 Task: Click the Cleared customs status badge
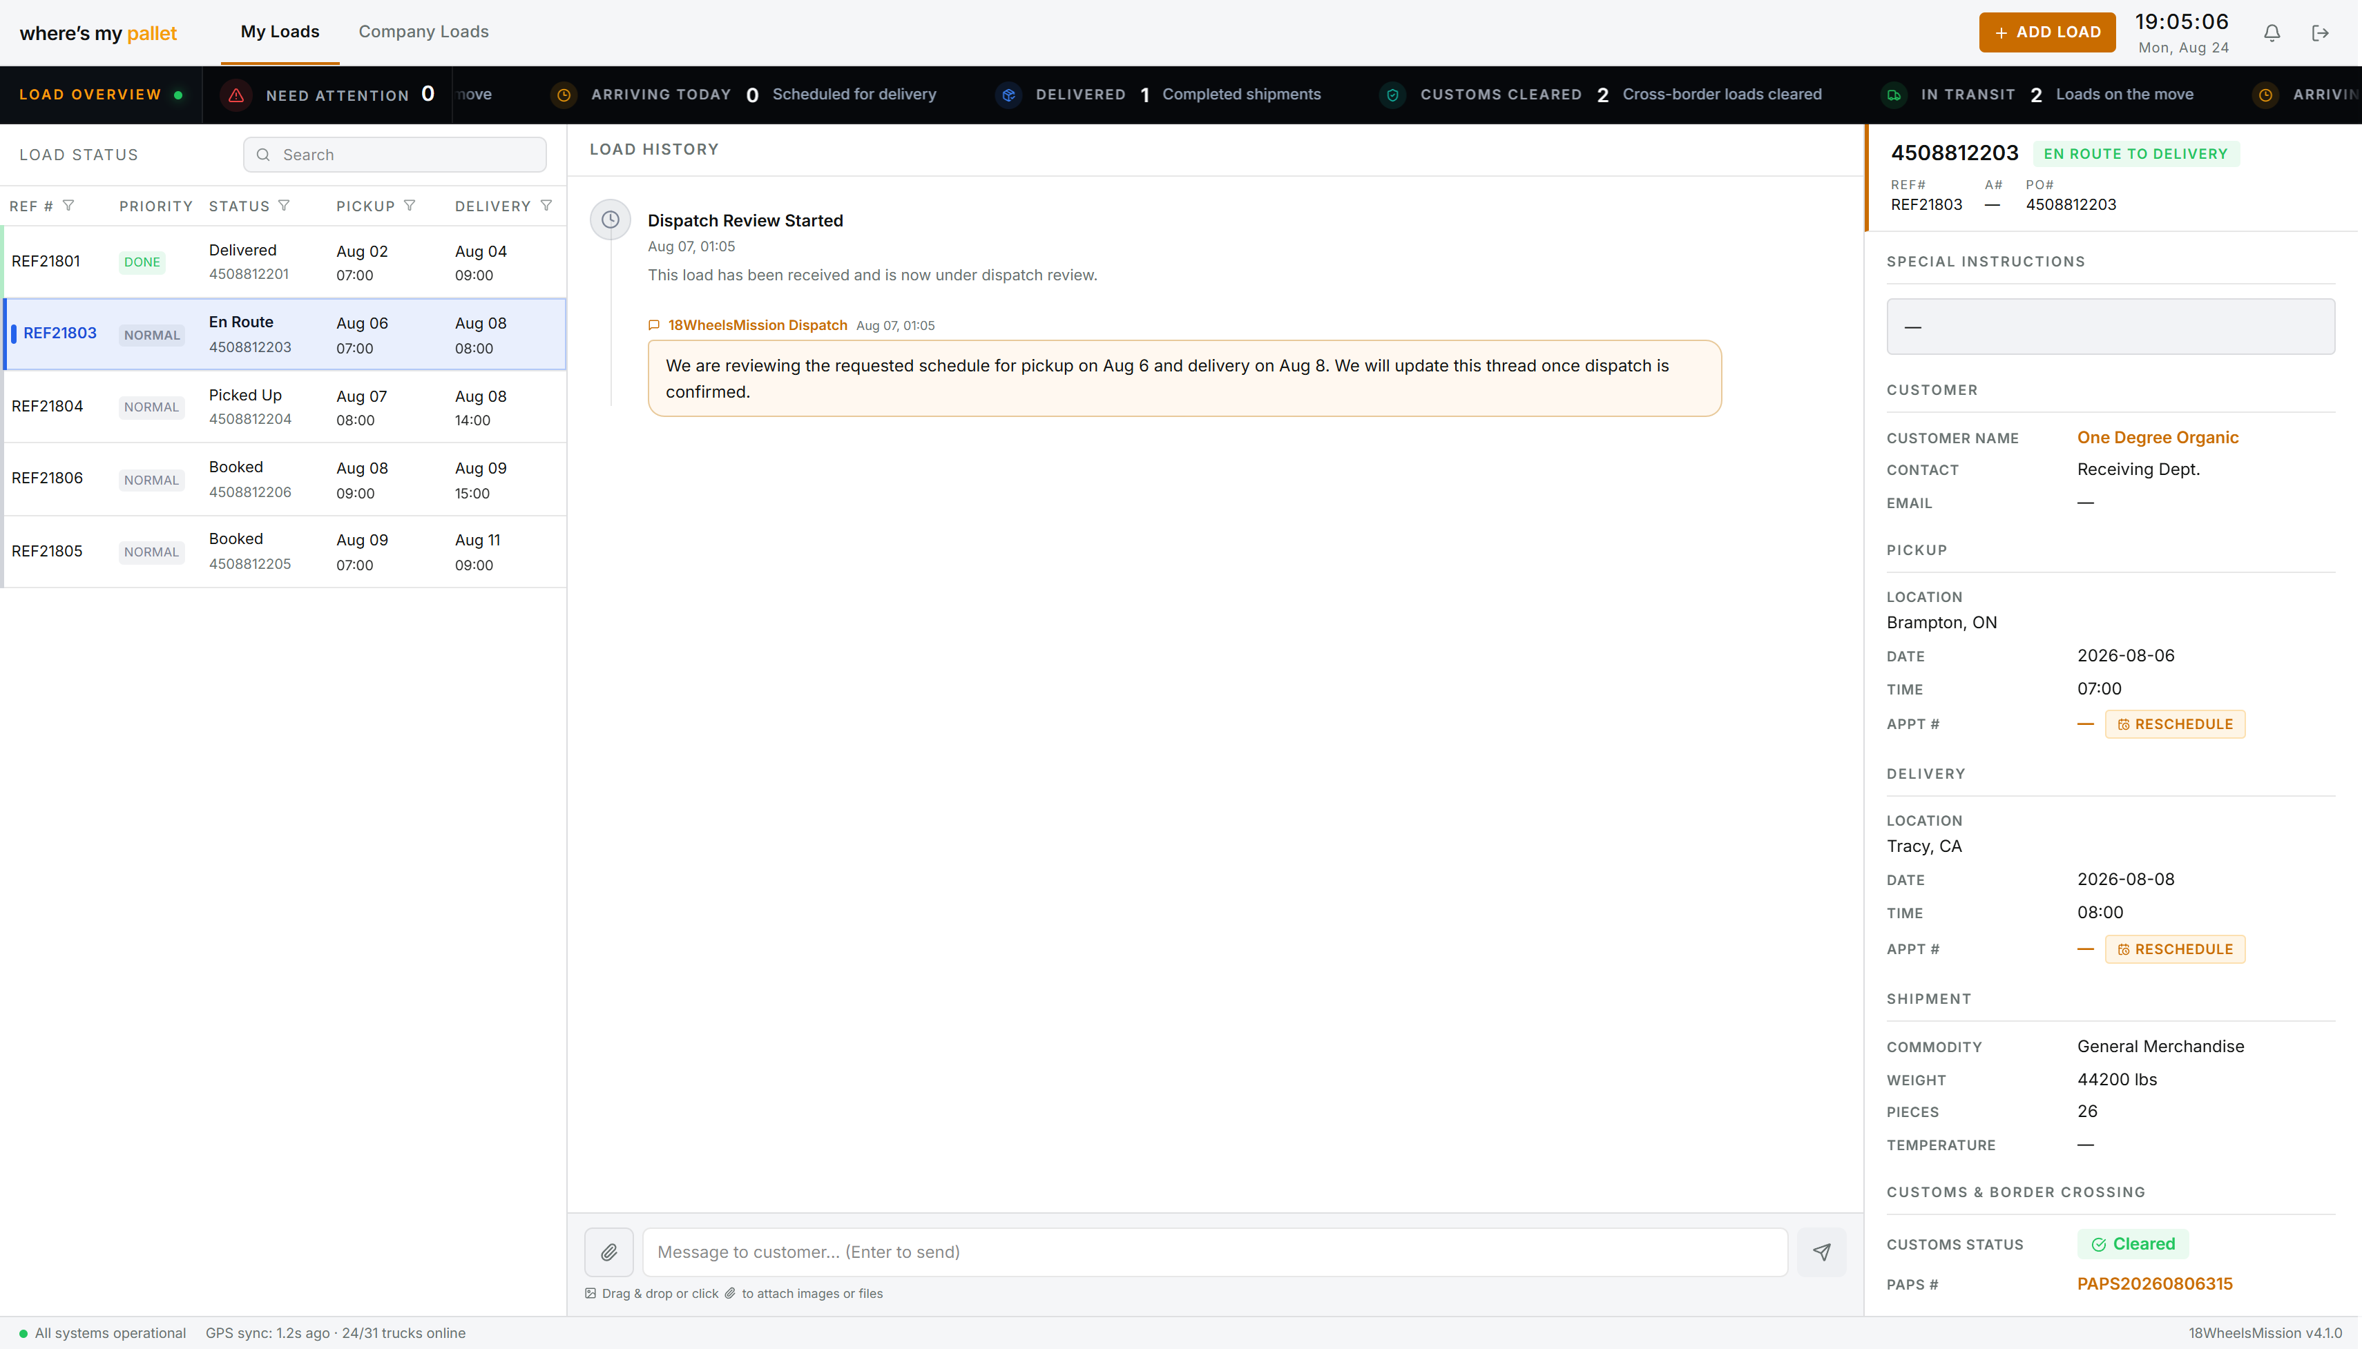pyautogui.click(x=2133, y=1244)
